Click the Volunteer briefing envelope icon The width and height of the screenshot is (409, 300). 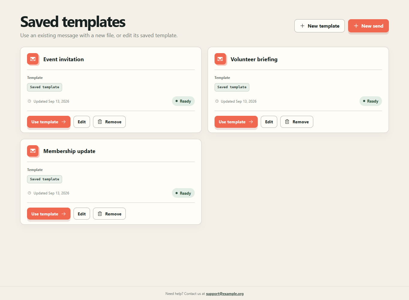(220, 59)
